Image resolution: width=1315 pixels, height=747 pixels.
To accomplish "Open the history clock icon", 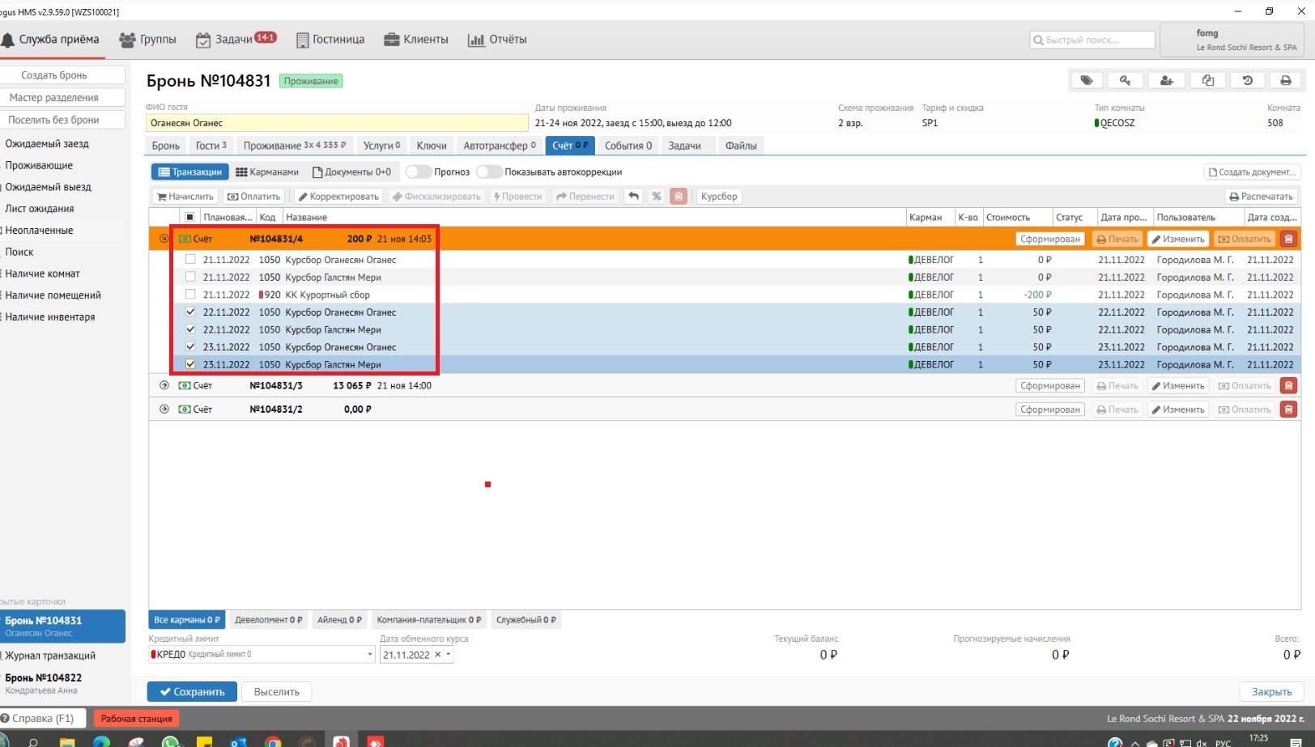I will point(1247,80).
